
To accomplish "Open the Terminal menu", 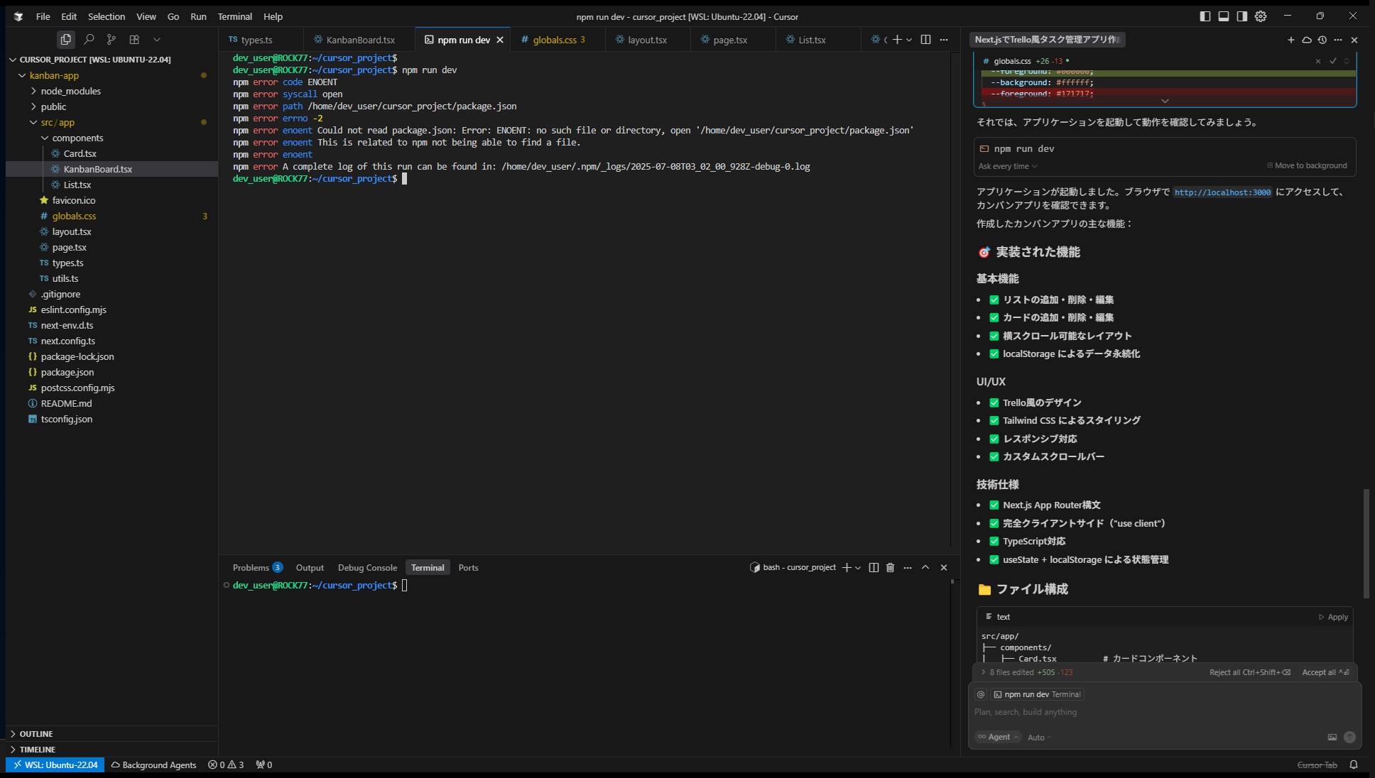I will 234,16.
